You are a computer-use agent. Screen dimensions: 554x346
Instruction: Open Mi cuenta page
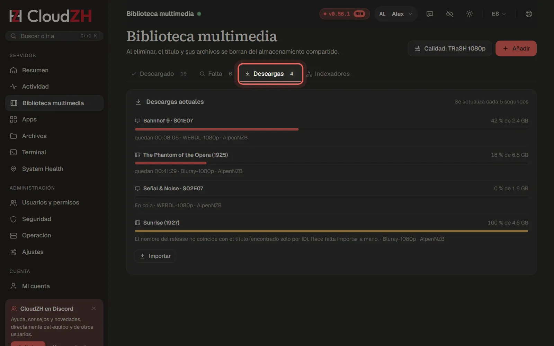(54, 286)
